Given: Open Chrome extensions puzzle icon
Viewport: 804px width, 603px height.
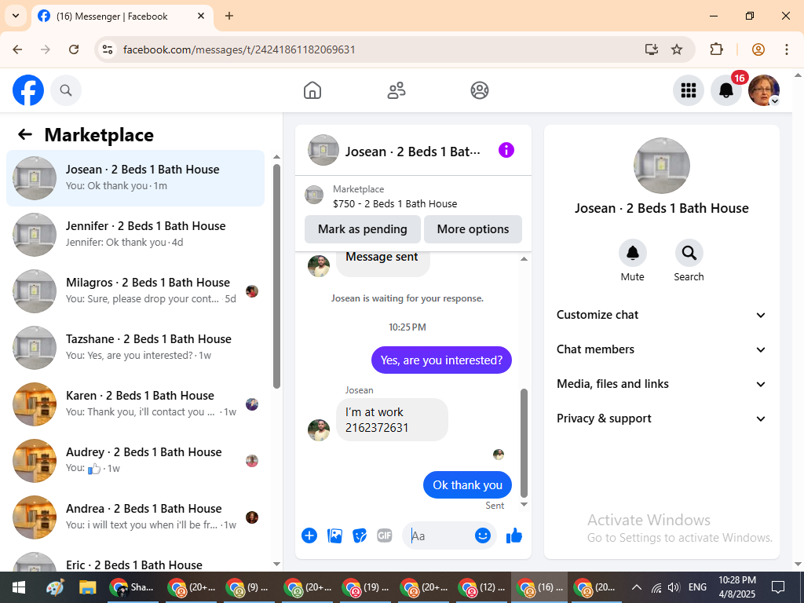Looking at the screenshot, I should (x=716, y=49).
